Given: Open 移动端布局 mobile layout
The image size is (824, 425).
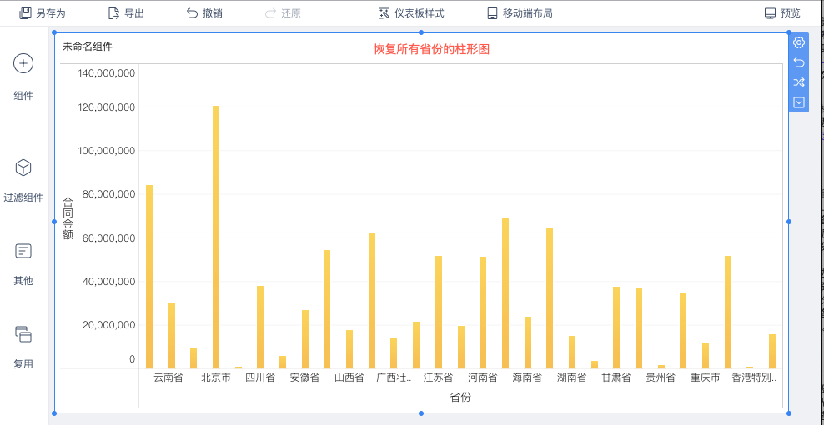Looking at the screenshot, I should click(520, 13).
